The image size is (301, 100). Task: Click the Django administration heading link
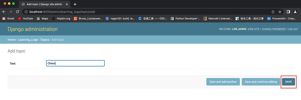pyautogui.click(x=33, y=29)
